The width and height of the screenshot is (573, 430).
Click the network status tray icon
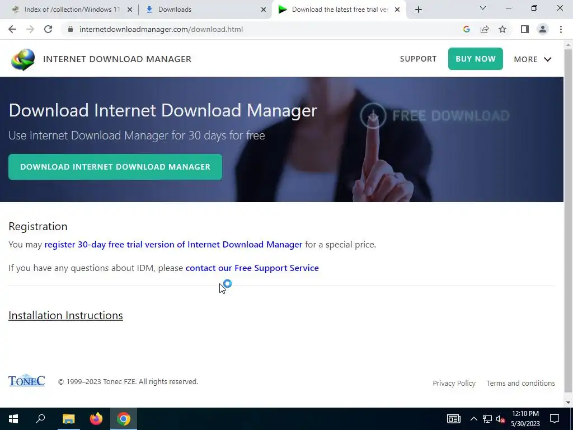coord(487,419)
